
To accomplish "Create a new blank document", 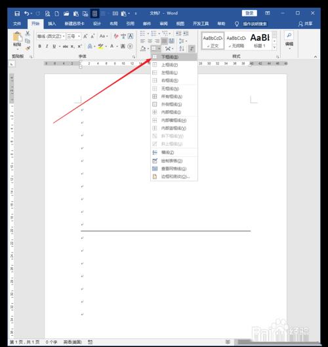I will 57,14.
